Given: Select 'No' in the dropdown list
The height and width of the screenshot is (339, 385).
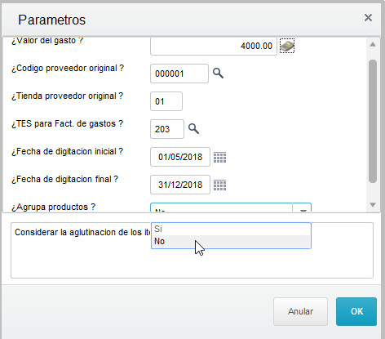Looking at the screenshot, I should coord(231,242).
